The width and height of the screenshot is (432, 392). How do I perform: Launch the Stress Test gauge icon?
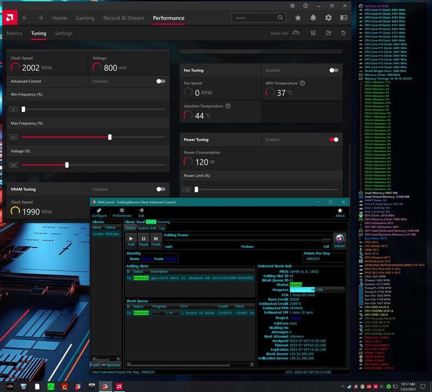pos(296,33)
